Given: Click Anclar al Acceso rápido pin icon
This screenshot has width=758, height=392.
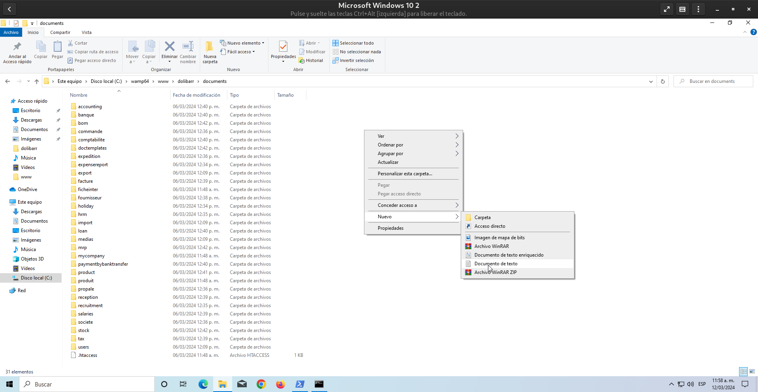Looking at the screenshot, I should (x=17, y=47).
